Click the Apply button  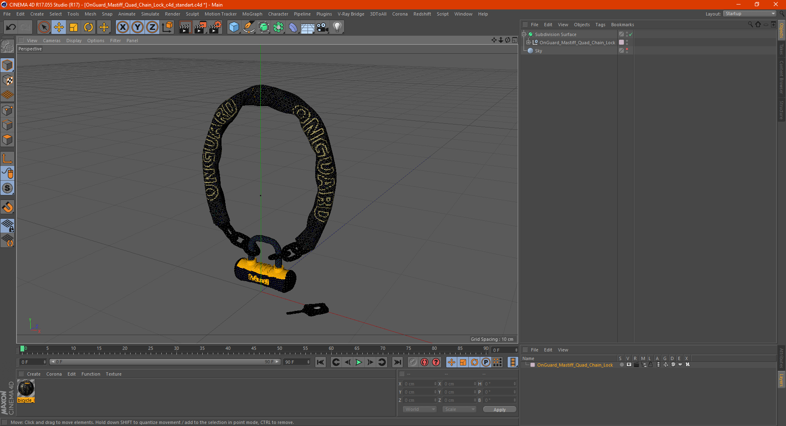pyautogui.click(x=499, y=410)
